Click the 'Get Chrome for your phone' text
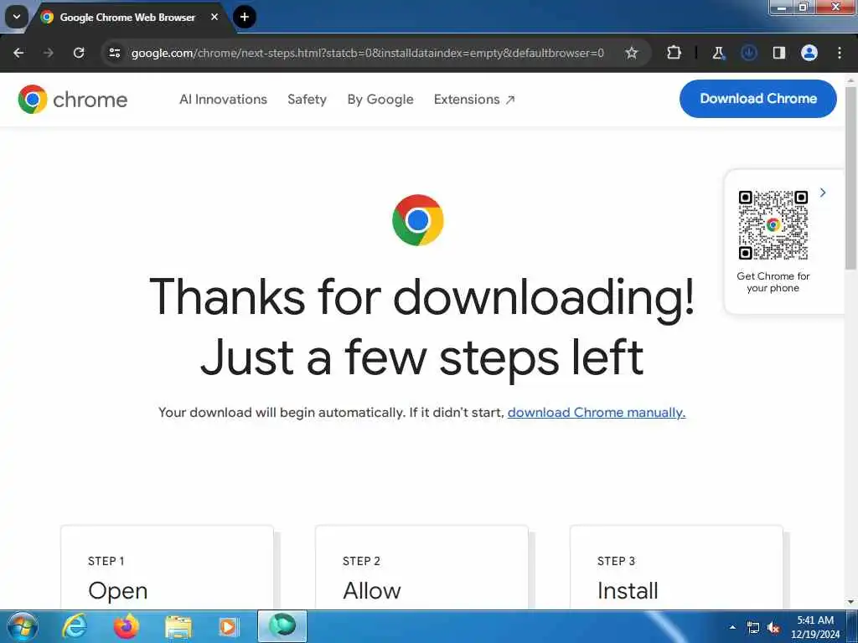 click(x=773, y=282)
